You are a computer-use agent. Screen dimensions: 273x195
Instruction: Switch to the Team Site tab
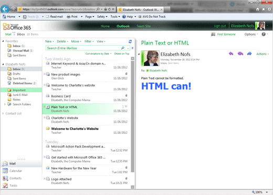(143, 26)
